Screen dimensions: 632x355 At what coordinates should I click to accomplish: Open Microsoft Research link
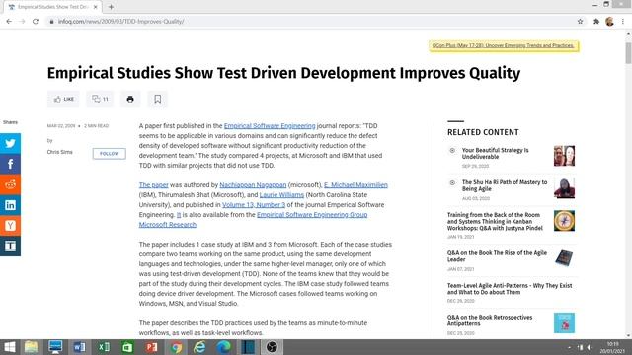point(168,225)
